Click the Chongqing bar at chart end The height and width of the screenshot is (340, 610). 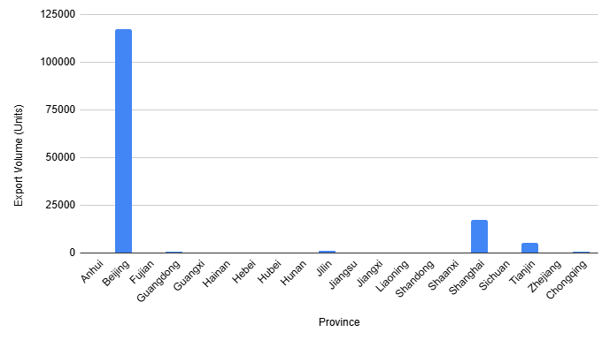581,253
